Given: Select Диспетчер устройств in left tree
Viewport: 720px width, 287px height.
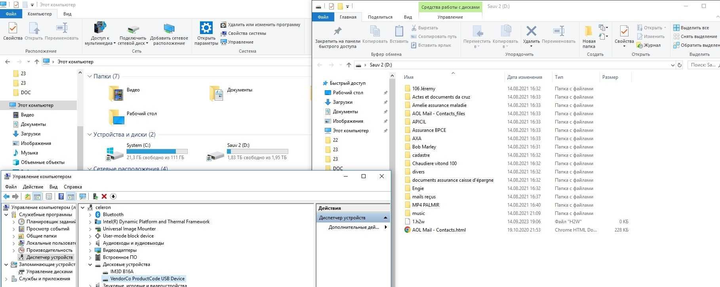Looking at the screenshot, I should tap(50, 257).
